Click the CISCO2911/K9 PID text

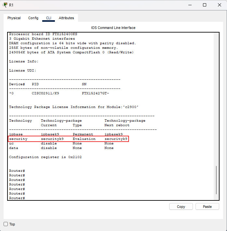(x=45, y=93)
